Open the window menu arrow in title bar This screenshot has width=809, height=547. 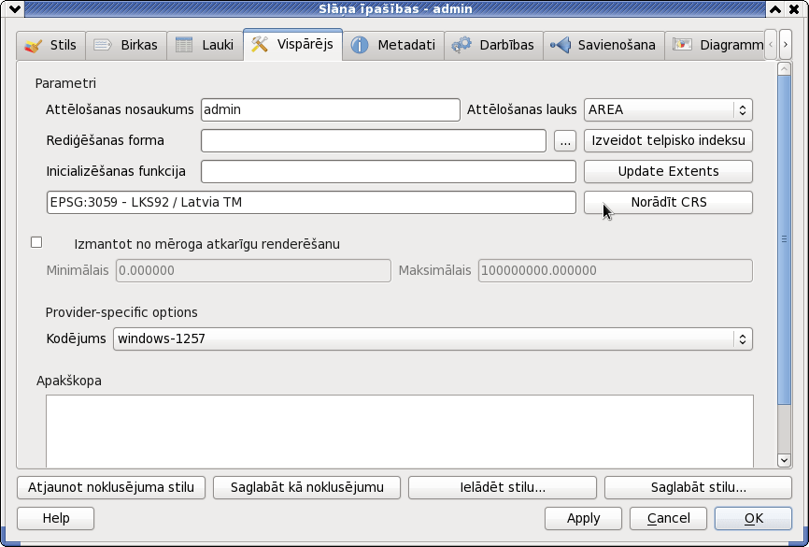click(15, 8)
